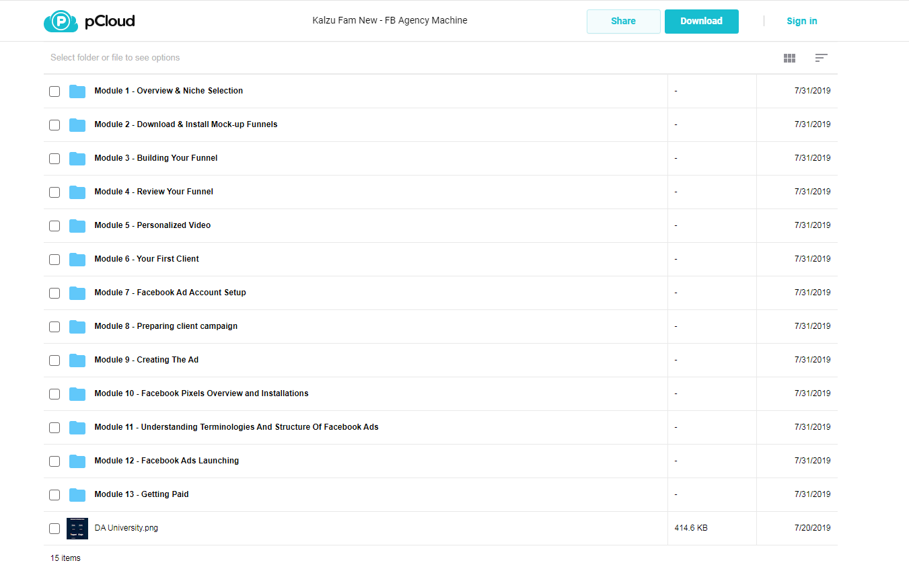Open Module 12 - Facebook Ads Launching

coord(166,461)
